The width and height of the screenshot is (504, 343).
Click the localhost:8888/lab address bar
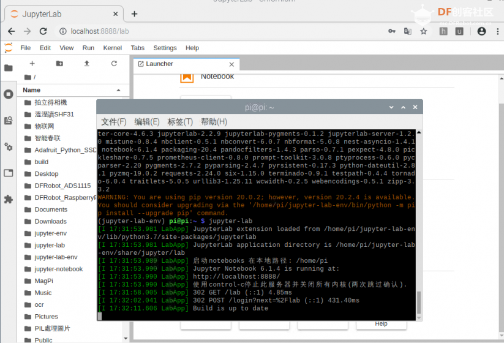click(100, 31)
